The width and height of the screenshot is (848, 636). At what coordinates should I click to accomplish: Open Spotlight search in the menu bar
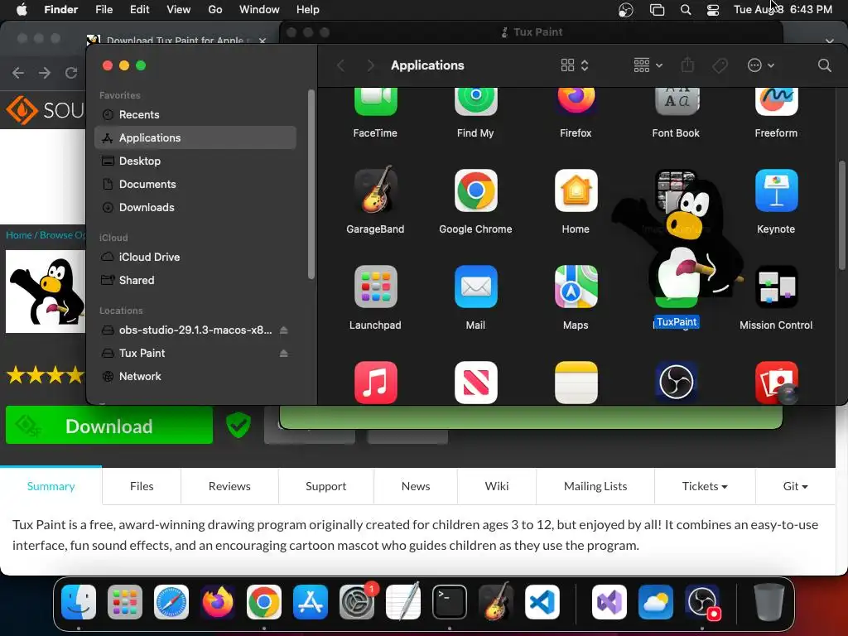point(685,10)
